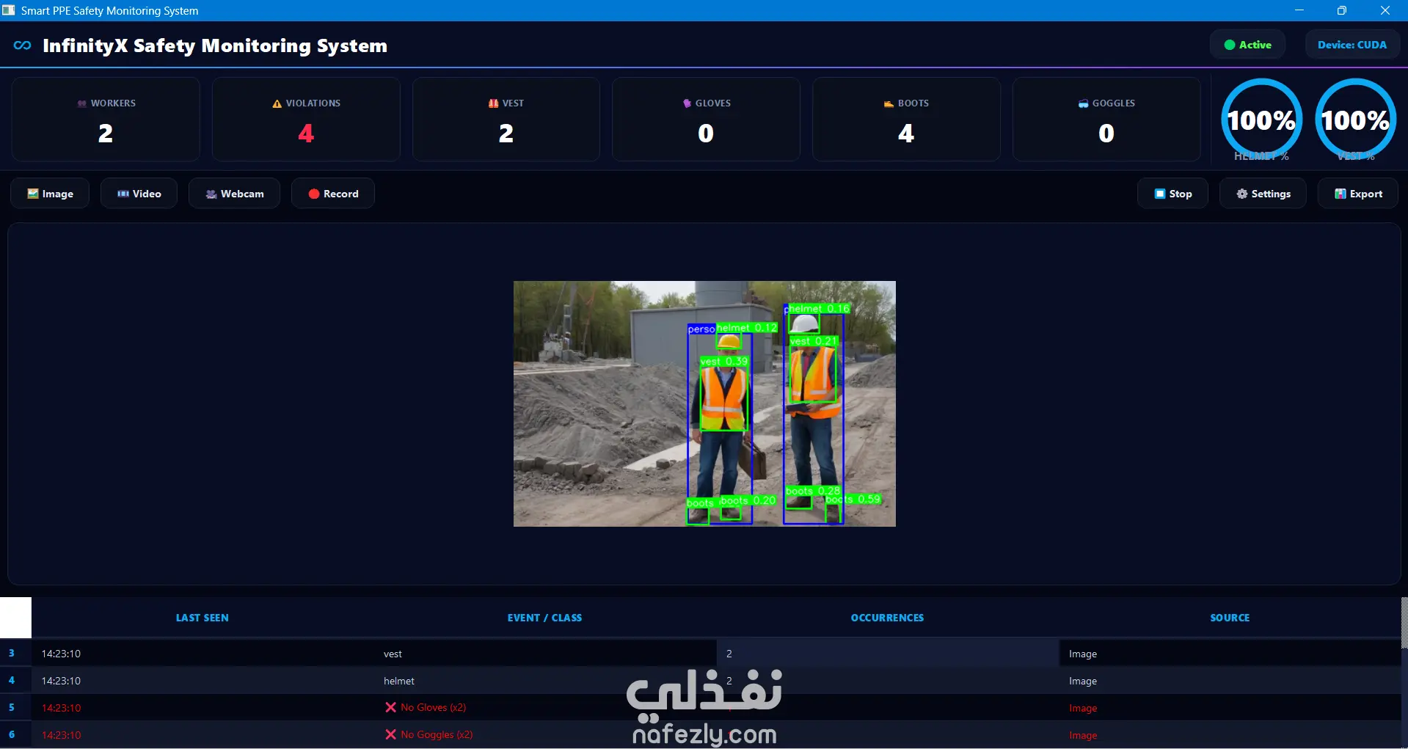1408x749 pixels.
Task: Click the Workers count value 2
Action: [106, 133]
